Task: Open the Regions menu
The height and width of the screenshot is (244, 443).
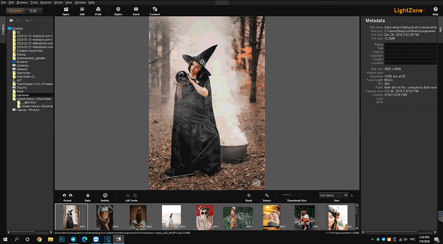Action: [46, 2]
